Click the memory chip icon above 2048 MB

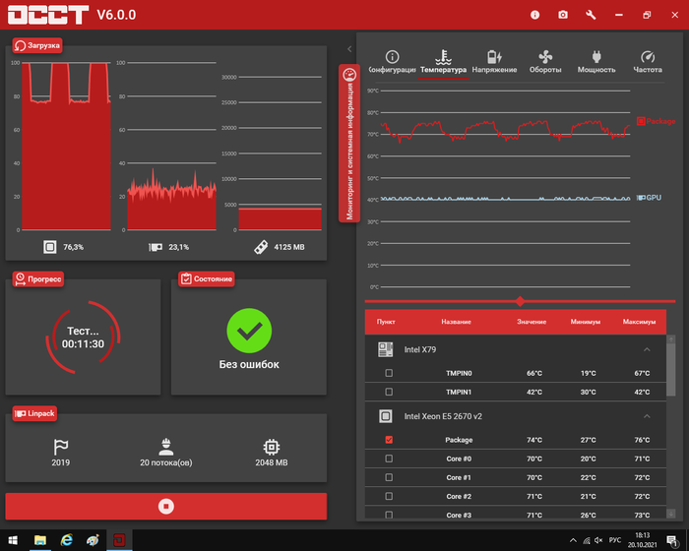[x=272, y=447]
